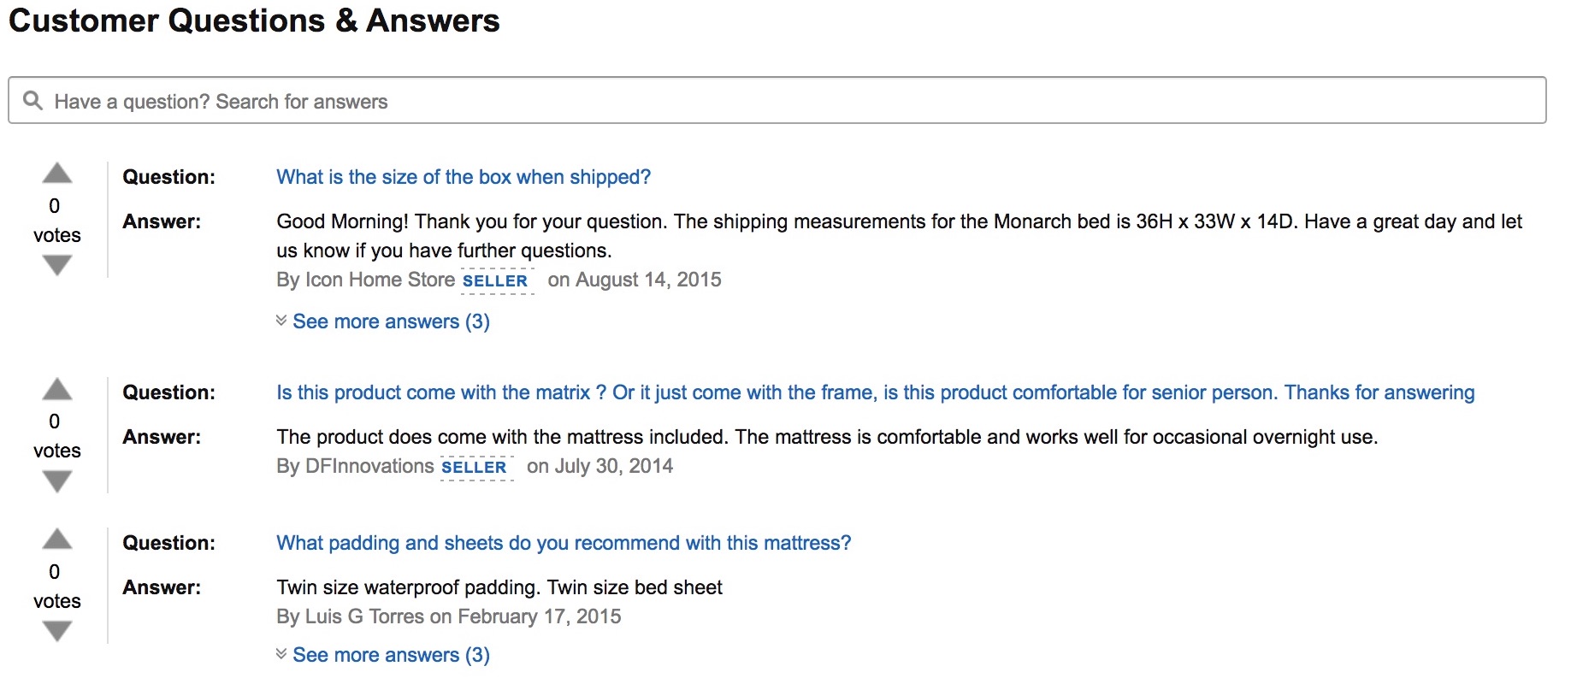Open question about matrix and senior comfort
The image size is (1571, 684).
[876, 392]
